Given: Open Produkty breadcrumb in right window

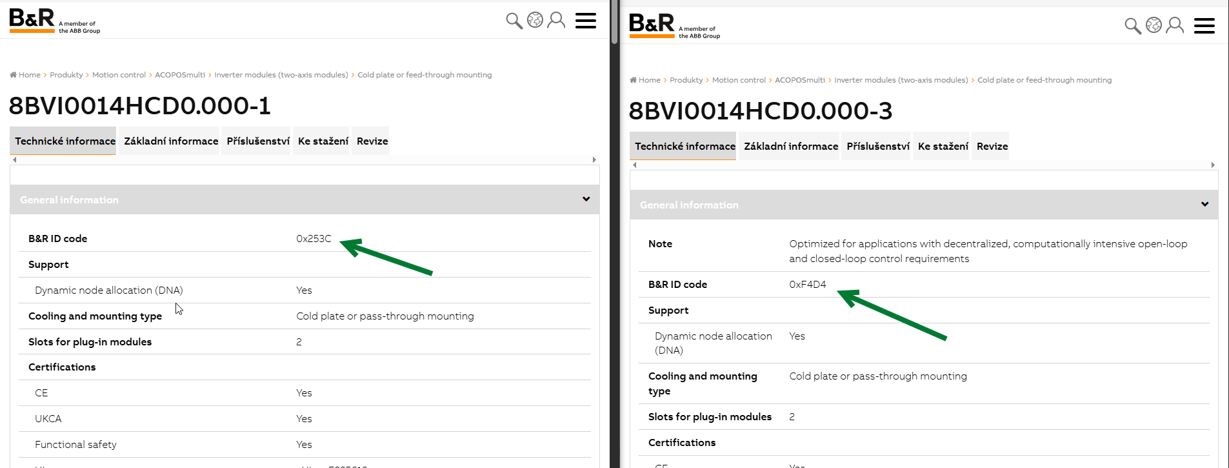Looking at the screenshot, I should click(x=686, y=80).
